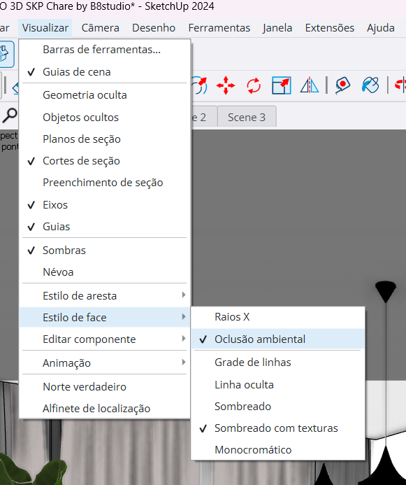
Task: Toggle Guias visibility
Action: tap(105, 227)
